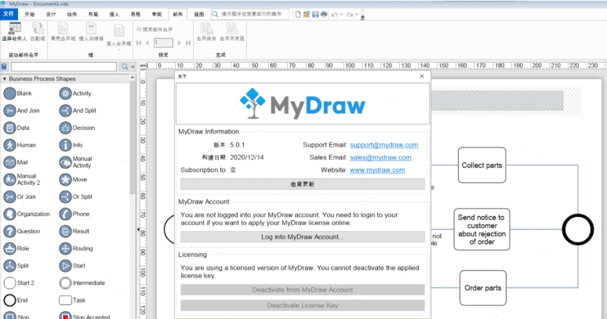Go to last mail merge record
The image size is (607, 319).
pos(188,43)
